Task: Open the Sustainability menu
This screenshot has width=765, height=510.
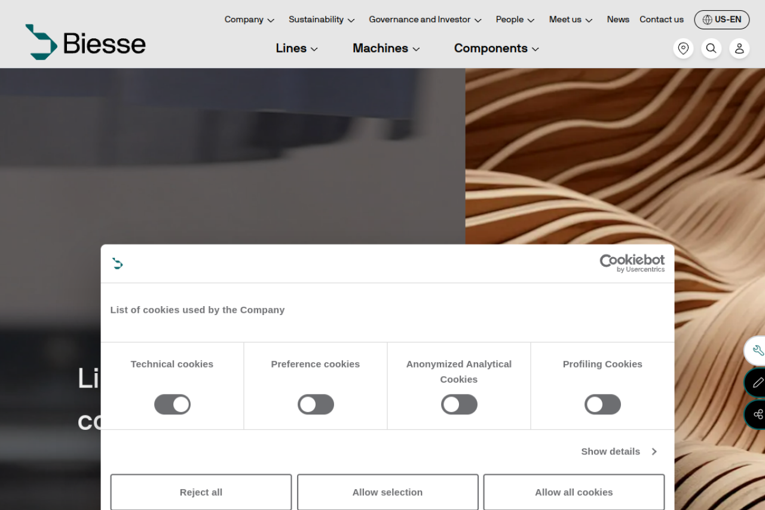Action: click(322, 20)
